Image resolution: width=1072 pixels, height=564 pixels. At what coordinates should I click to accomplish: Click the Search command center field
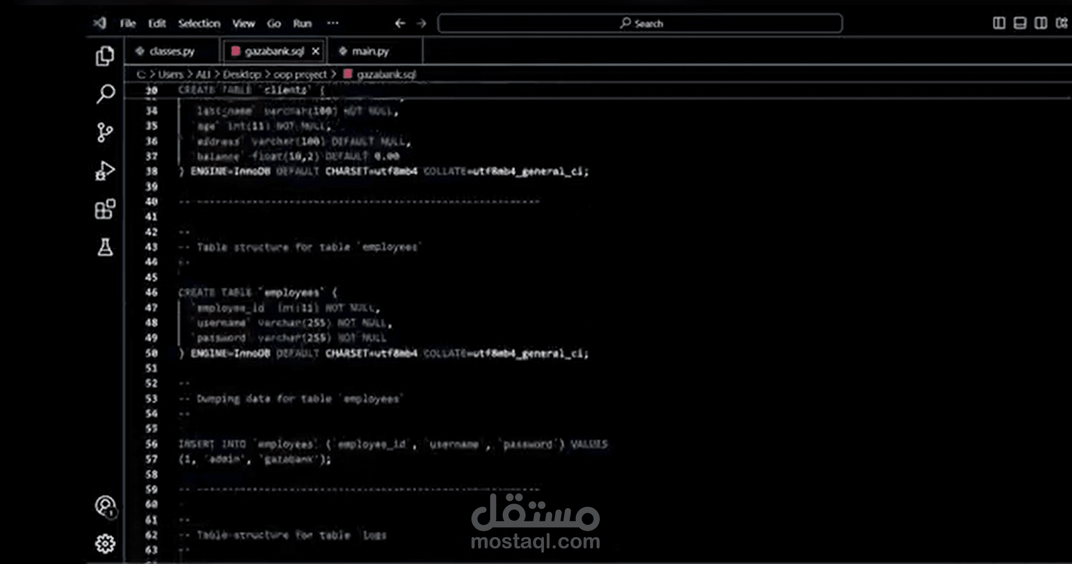tap(640, 23)
